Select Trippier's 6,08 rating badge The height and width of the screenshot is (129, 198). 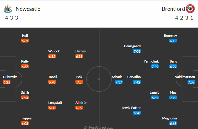(25, 123)
